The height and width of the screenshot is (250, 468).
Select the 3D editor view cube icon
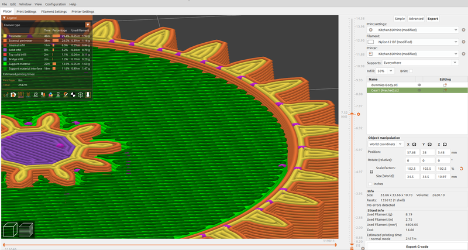click(9, 229)
